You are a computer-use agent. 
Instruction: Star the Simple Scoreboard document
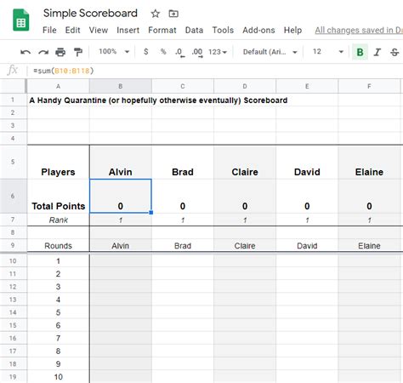click(156, 14)
